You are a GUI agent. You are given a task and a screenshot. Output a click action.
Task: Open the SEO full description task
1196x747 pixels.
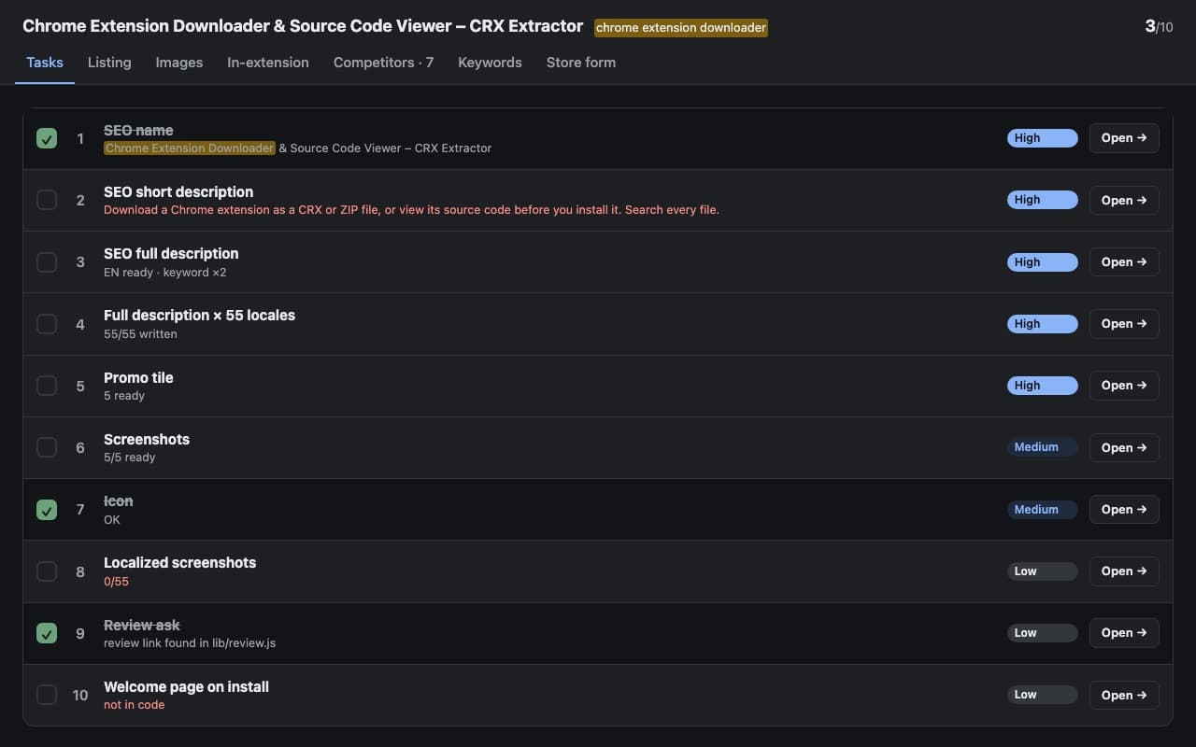pyautogui.click(x=1124, y=262)
